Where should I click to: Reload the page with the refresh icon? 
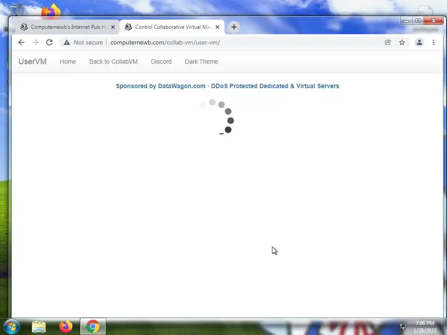(49, 42)
